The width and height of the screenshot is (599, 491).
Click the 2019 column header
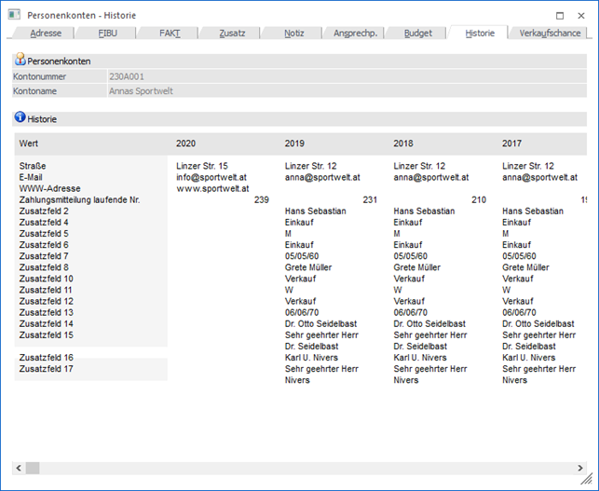click(294, 143)
